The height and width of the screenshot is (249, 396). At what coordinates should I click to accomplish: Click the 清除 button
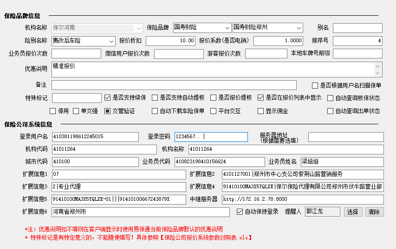click(x=374, y=212)
